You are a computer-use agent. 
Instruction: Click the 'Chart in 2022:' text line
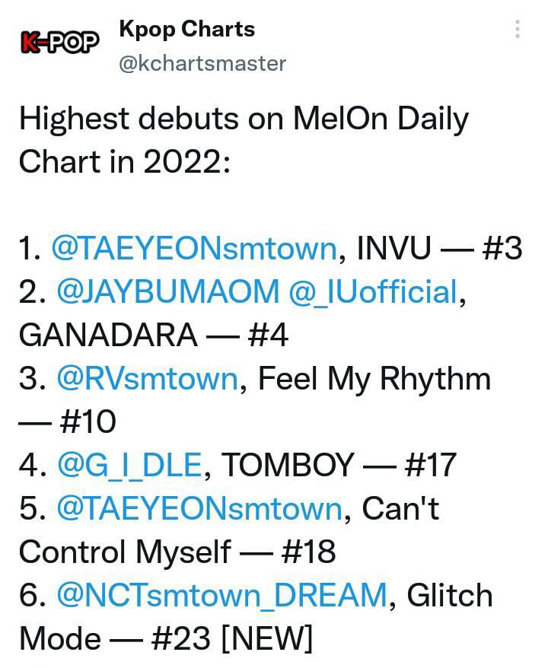click(125, 162)
